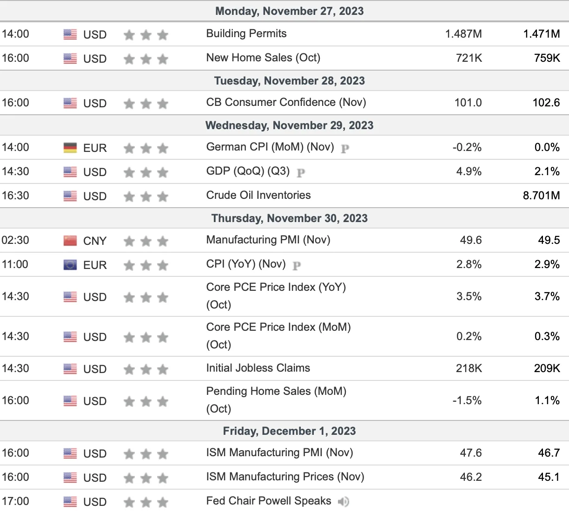The width and height of the screenshot is (569, 511).
Task: Open CB Consumer Confidence (Nov) details
Action: coord(286,102)
